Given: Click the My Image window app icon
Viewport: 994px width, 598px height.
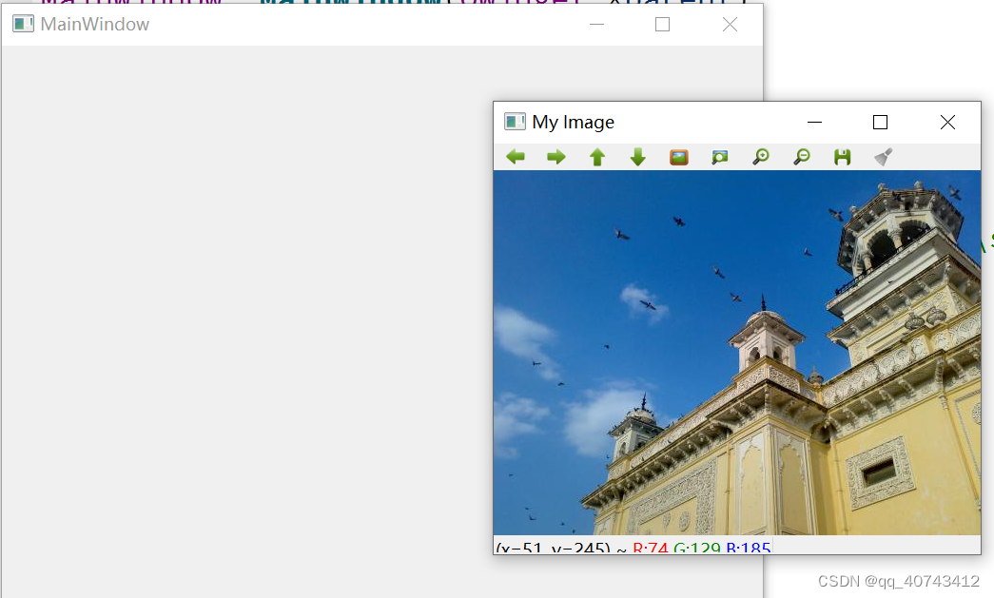Looking at the screenshot, I should click(515, 121).
